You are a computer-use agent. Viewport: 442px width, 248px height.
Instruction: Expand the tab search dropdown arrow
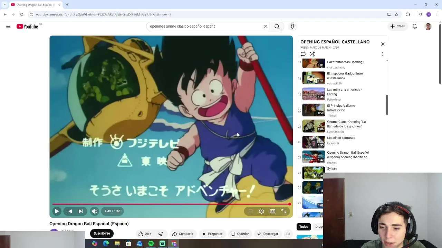(x=4, y=5)
